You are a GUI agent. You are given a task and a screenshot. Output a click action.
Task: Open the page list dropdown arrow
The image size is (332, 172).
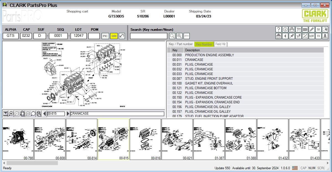(6, 114)
